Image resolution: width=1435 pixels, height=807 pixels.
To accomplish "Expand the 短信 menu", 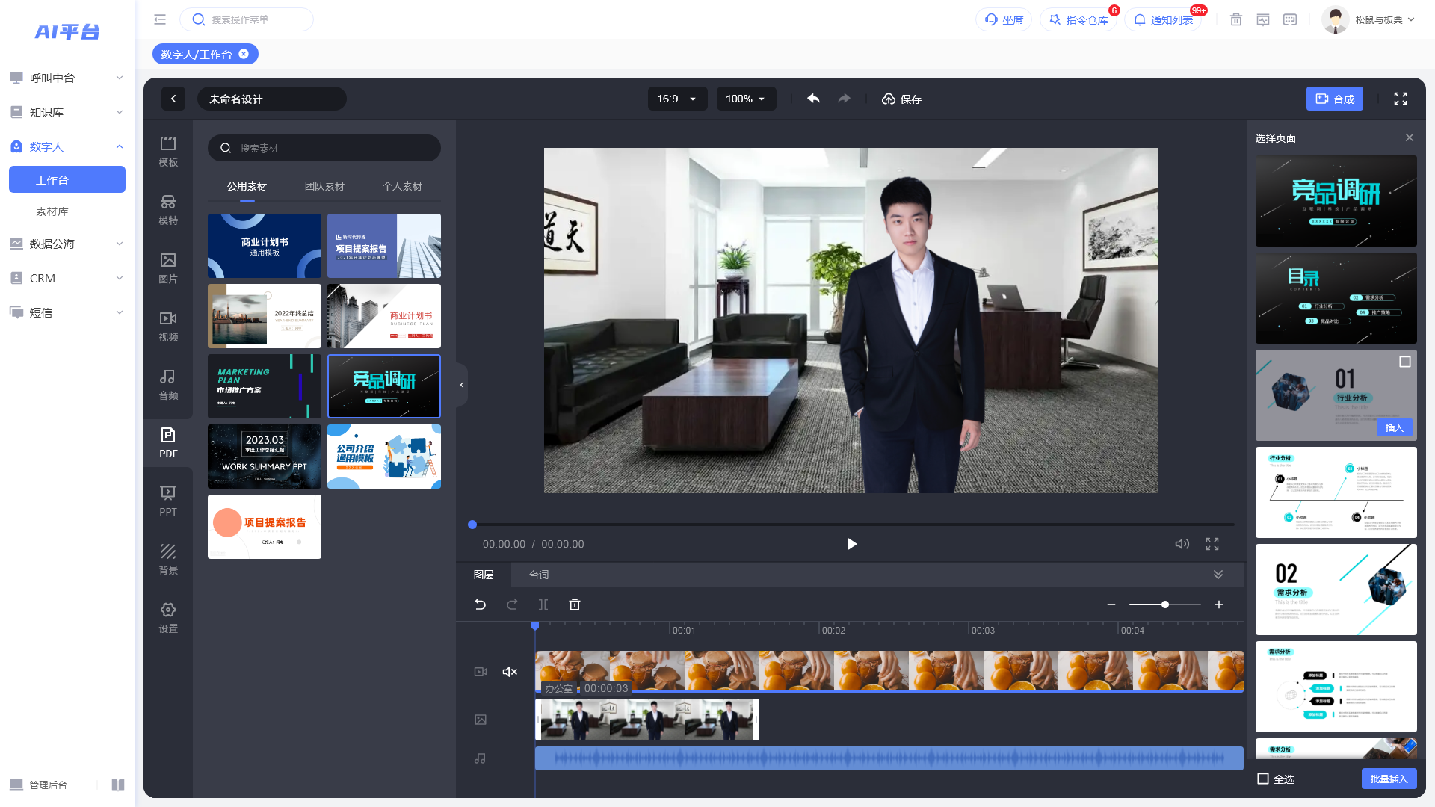I will coord(67,312).
